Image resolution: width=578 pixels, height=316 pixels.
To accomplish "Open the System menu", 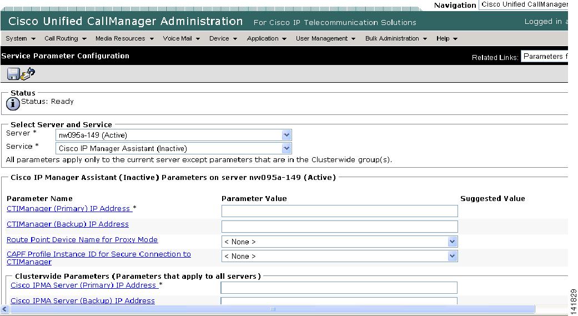I will [x=21, y=38].
